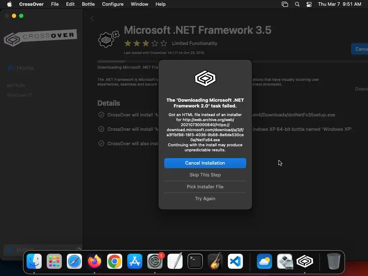
Task: Click checkmark beside the 'Windows XP' bottle line
Action: click(x=101, y=129)
